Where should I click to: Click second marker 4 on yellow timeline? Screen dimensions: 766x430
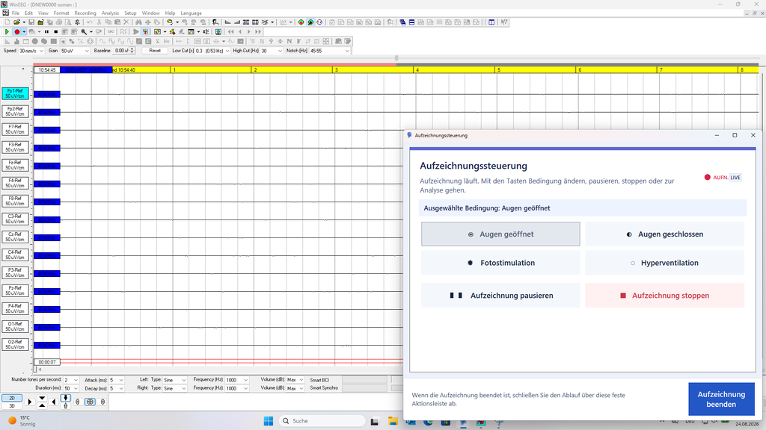(417, 70)
